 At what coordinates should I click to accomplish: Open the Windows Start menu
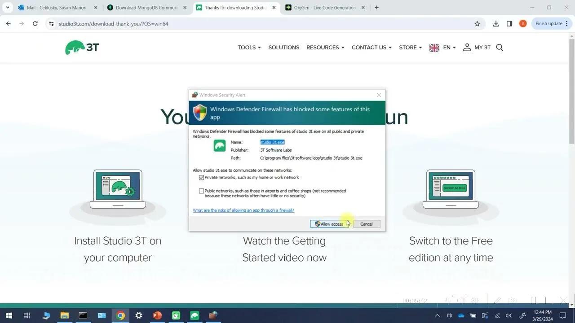[9, 315]
